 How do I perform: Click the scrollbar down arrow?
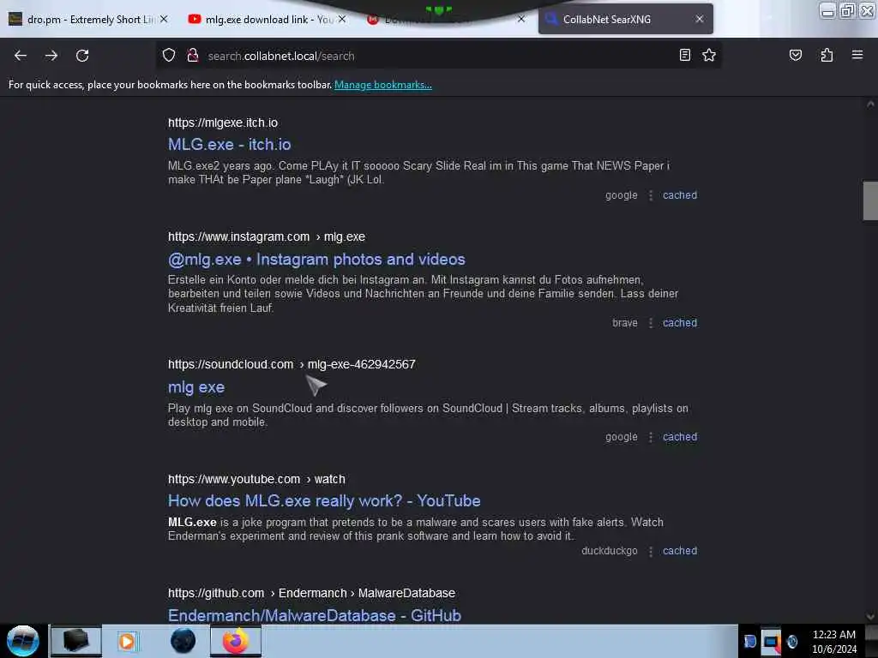(x=870, y=617)
